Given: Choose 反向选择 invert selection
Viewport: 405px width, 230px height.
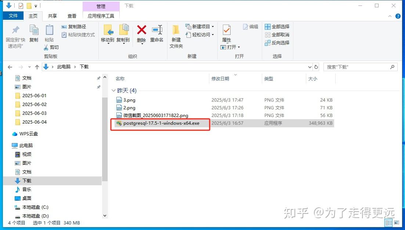Looking at the screenshot, I should [277, 43].
